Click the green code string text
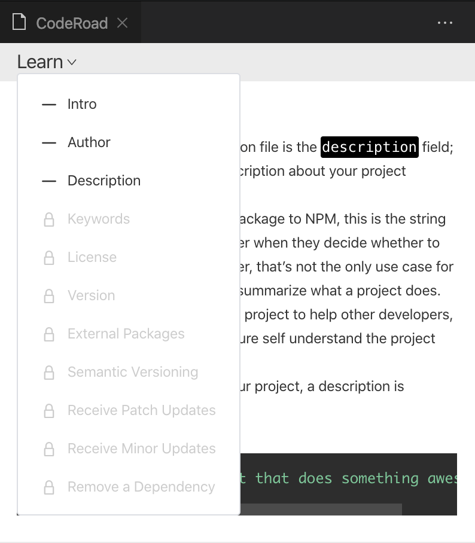The width and height of the screenshot is (475, 543). (349, 478)
